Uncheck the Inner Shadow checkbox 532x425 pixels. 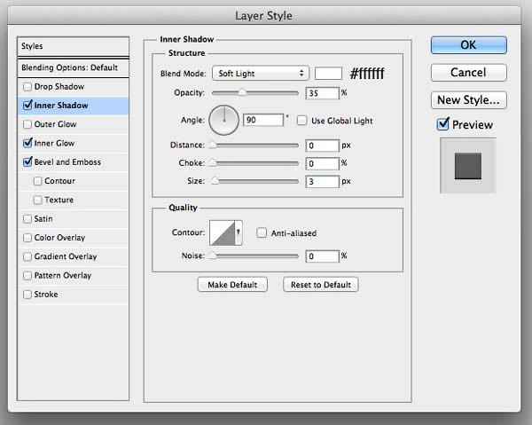click(x=27, y=106)
